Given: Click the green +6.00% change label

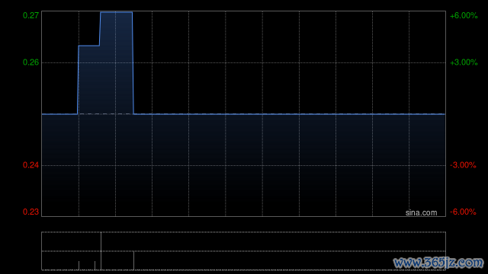Looking at the screenshot, I should [464, 15].
